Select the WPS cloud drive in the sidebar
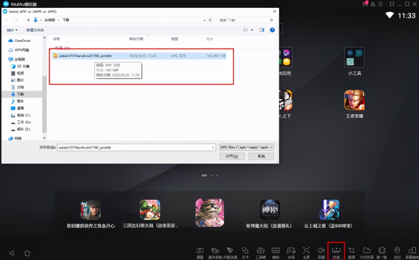Image resolution: width=419 pixels, height=260 pixels. (x=19, y=50)
